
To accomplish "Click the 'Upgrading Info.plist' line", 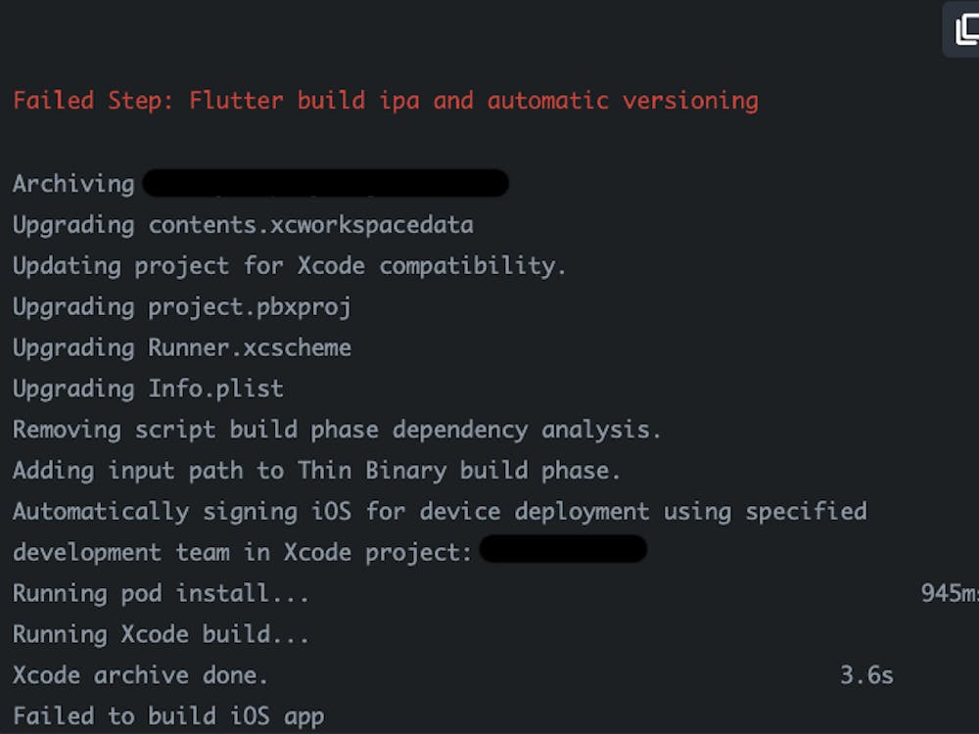I will pos(148,389).
